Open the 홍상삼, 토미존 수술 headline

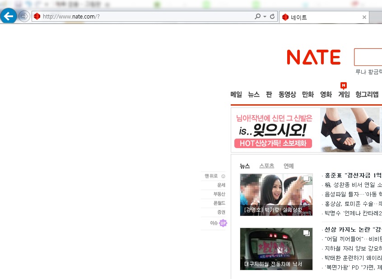click(353, 204)
